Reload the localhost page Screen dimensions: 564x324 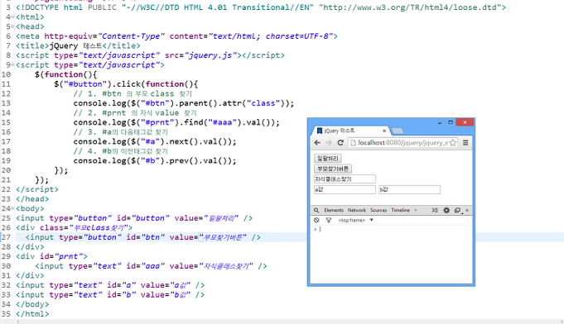[340, 143]
